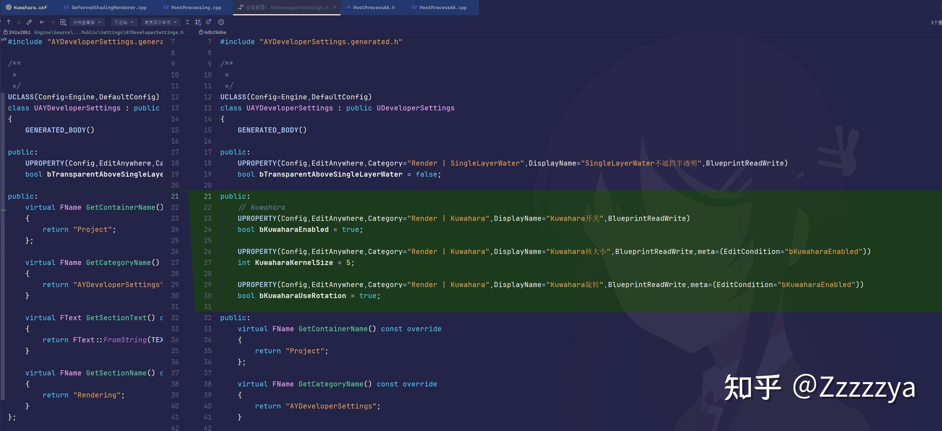The width and height of the screenshot is (942, 431).
Task: Toggle synchronized scrolling button
Action: click(x=198, y=22)
